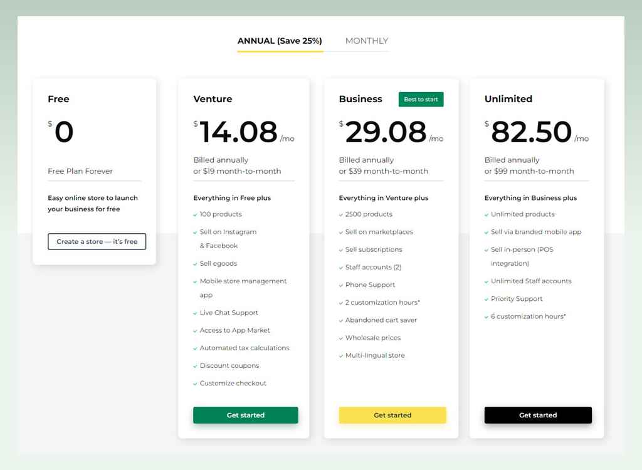This screenshot has width=642, height=470.
Task: Click the or $99 month-to-month text
Action: pyautogui.click(x=529, y=171)
